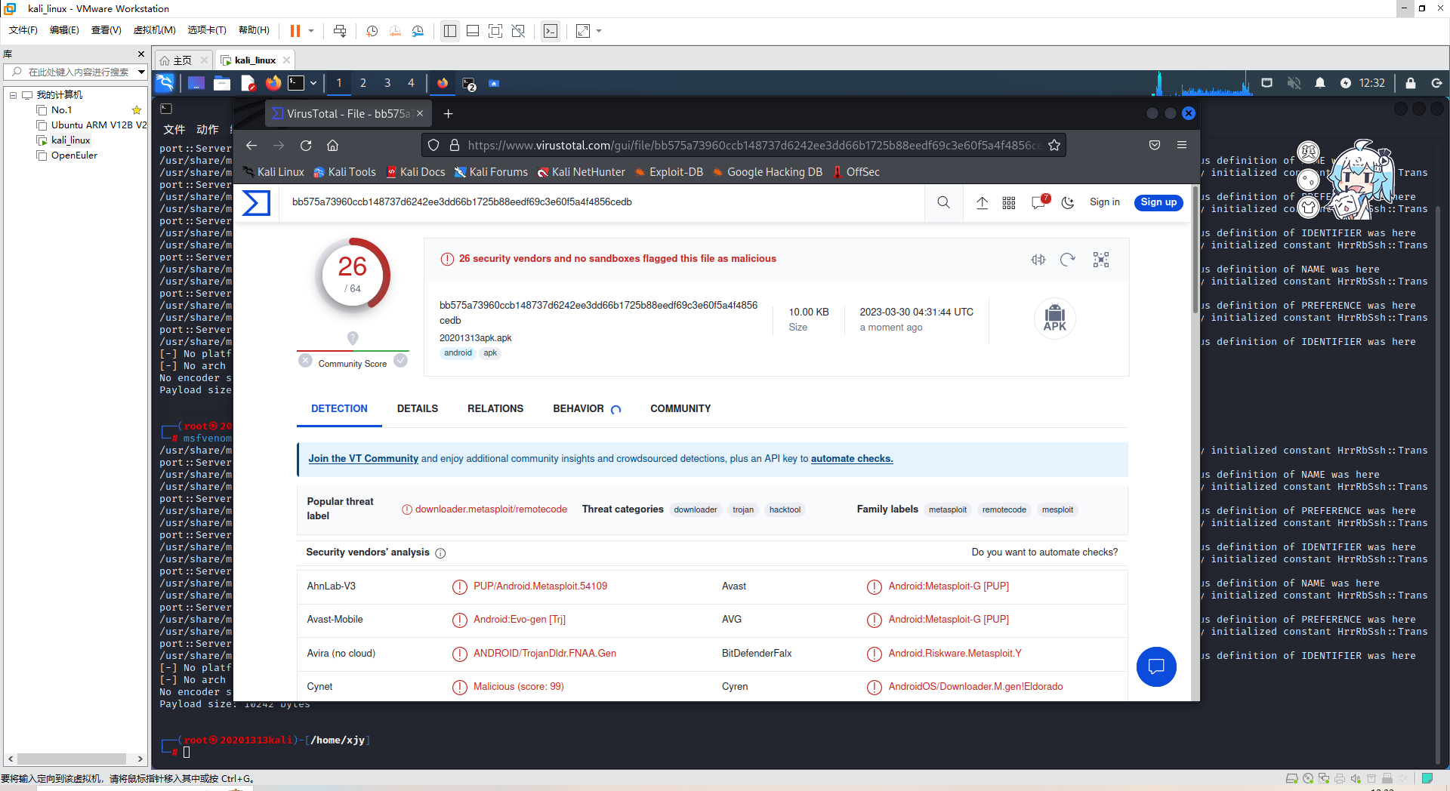Toggle the VMware library panel view

click(450, 31)
